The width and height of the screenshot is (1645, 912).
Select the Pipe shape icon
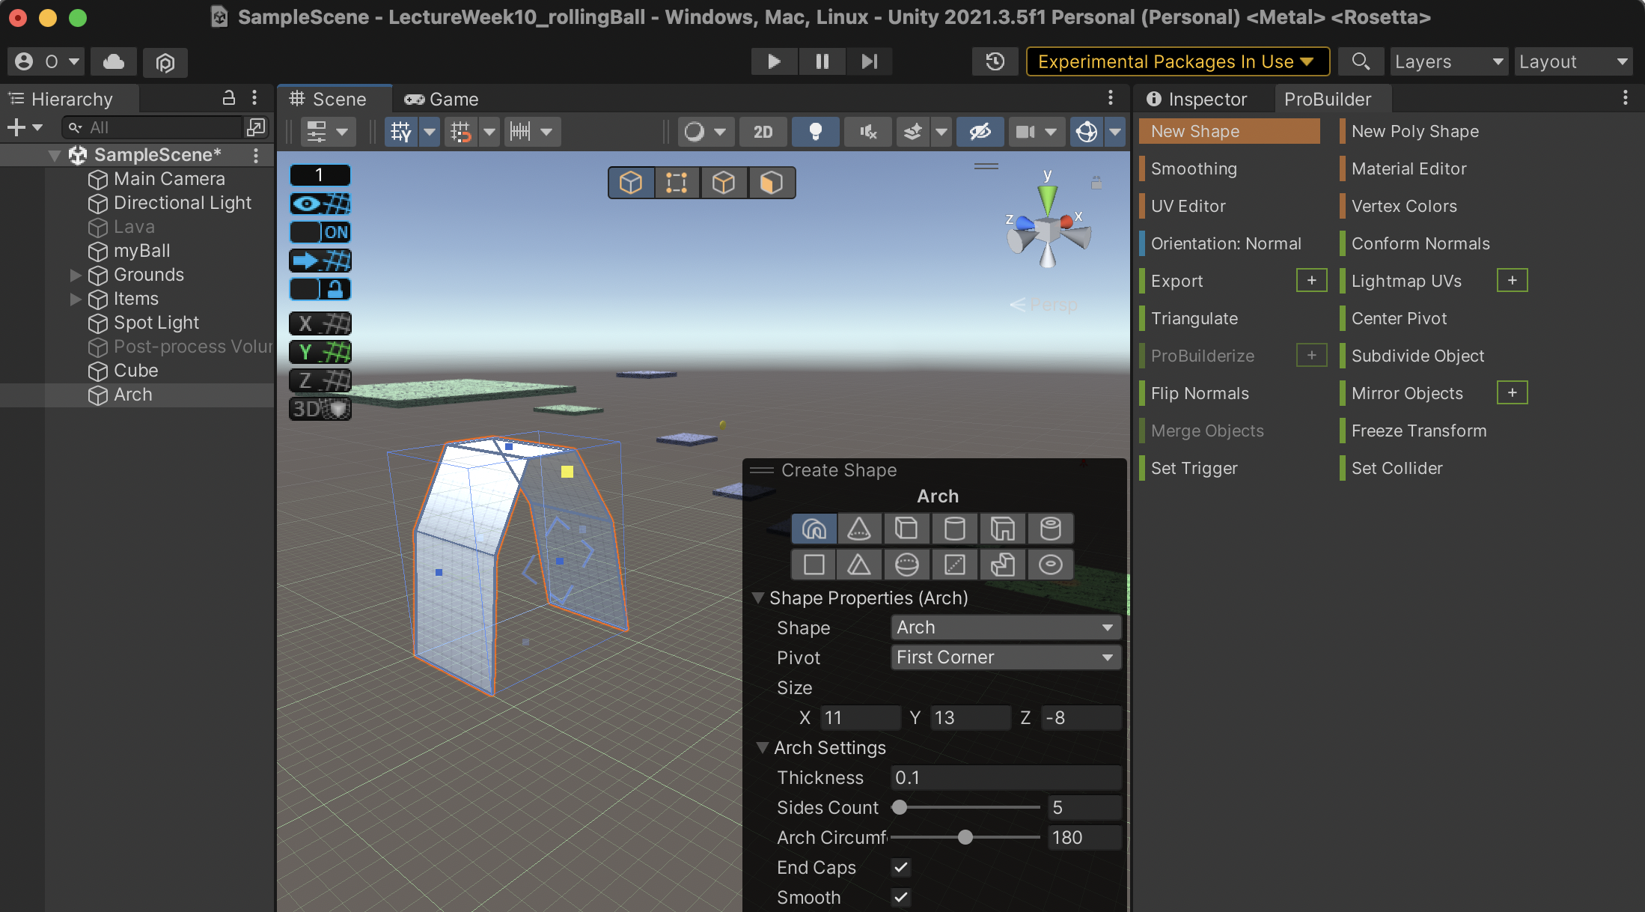coord(1050,529)
